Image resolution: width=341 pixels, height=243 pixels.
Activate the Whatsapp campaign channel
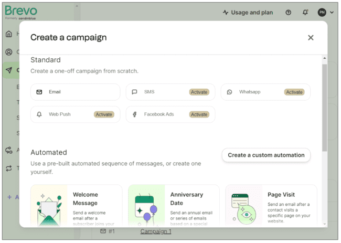[x=294, y=92]
